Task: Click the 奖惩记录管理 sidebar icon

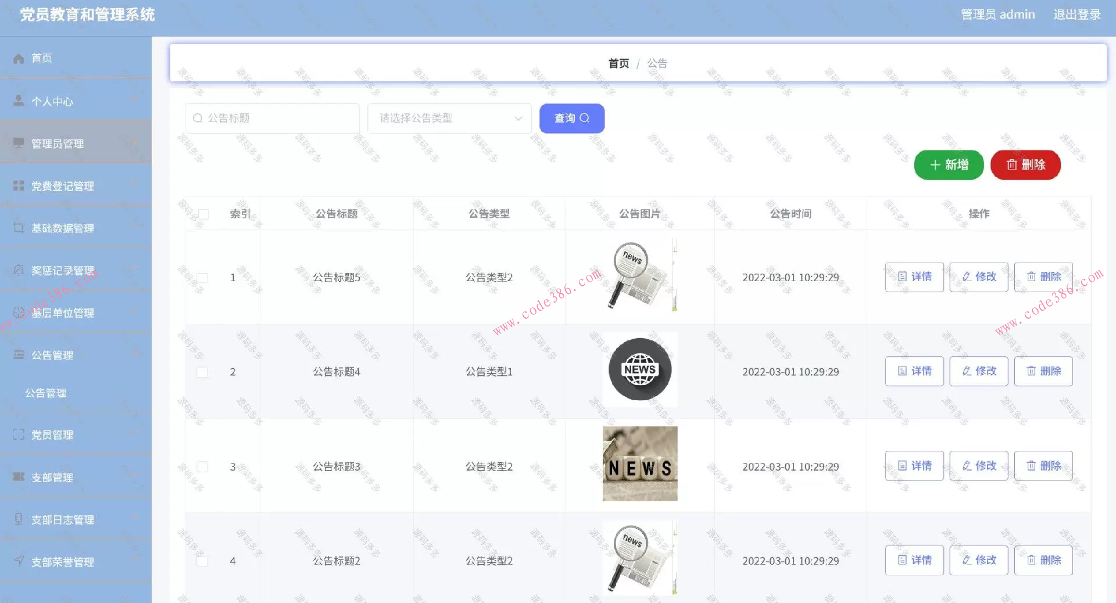Action: 17,270
